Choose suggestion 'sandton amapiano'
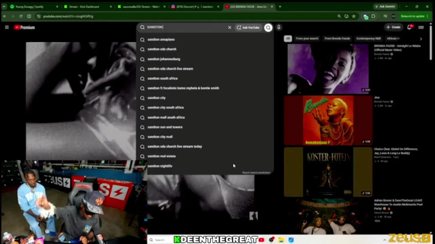Viewport: 435px width, 244px height. point(205,39)
